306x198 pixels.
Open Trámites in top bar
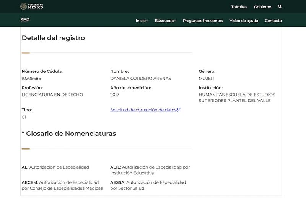click(239, 7)
